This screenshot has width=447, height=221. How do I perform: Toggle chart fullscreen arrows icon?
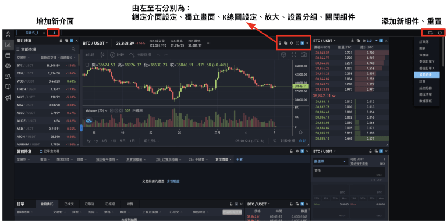pyautogui.click(x=293, y=55)
